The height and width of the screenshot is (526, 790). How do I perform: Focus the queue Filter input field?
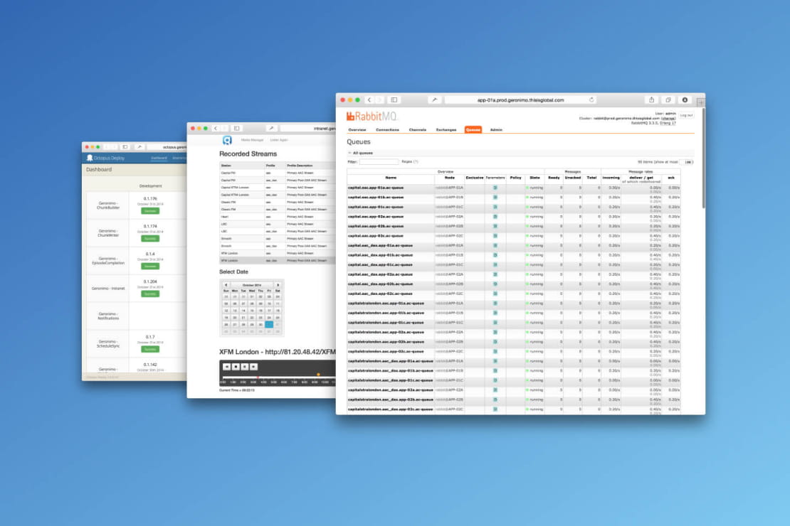tap(379, 162)
